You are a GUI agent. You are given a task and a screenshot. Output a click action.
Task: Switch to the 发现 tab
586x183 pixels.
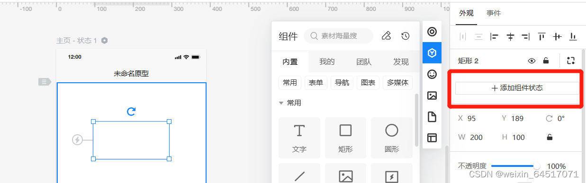(x=401, y=61)
